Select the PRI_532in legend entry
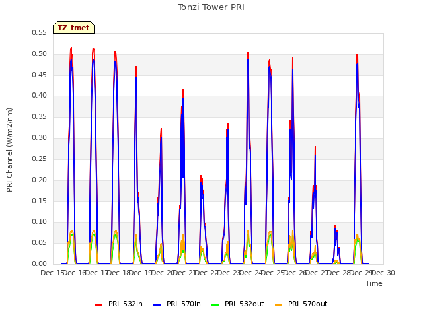This screenshot has height=317, width=423. pyautogui.click(x=119, y=304)
